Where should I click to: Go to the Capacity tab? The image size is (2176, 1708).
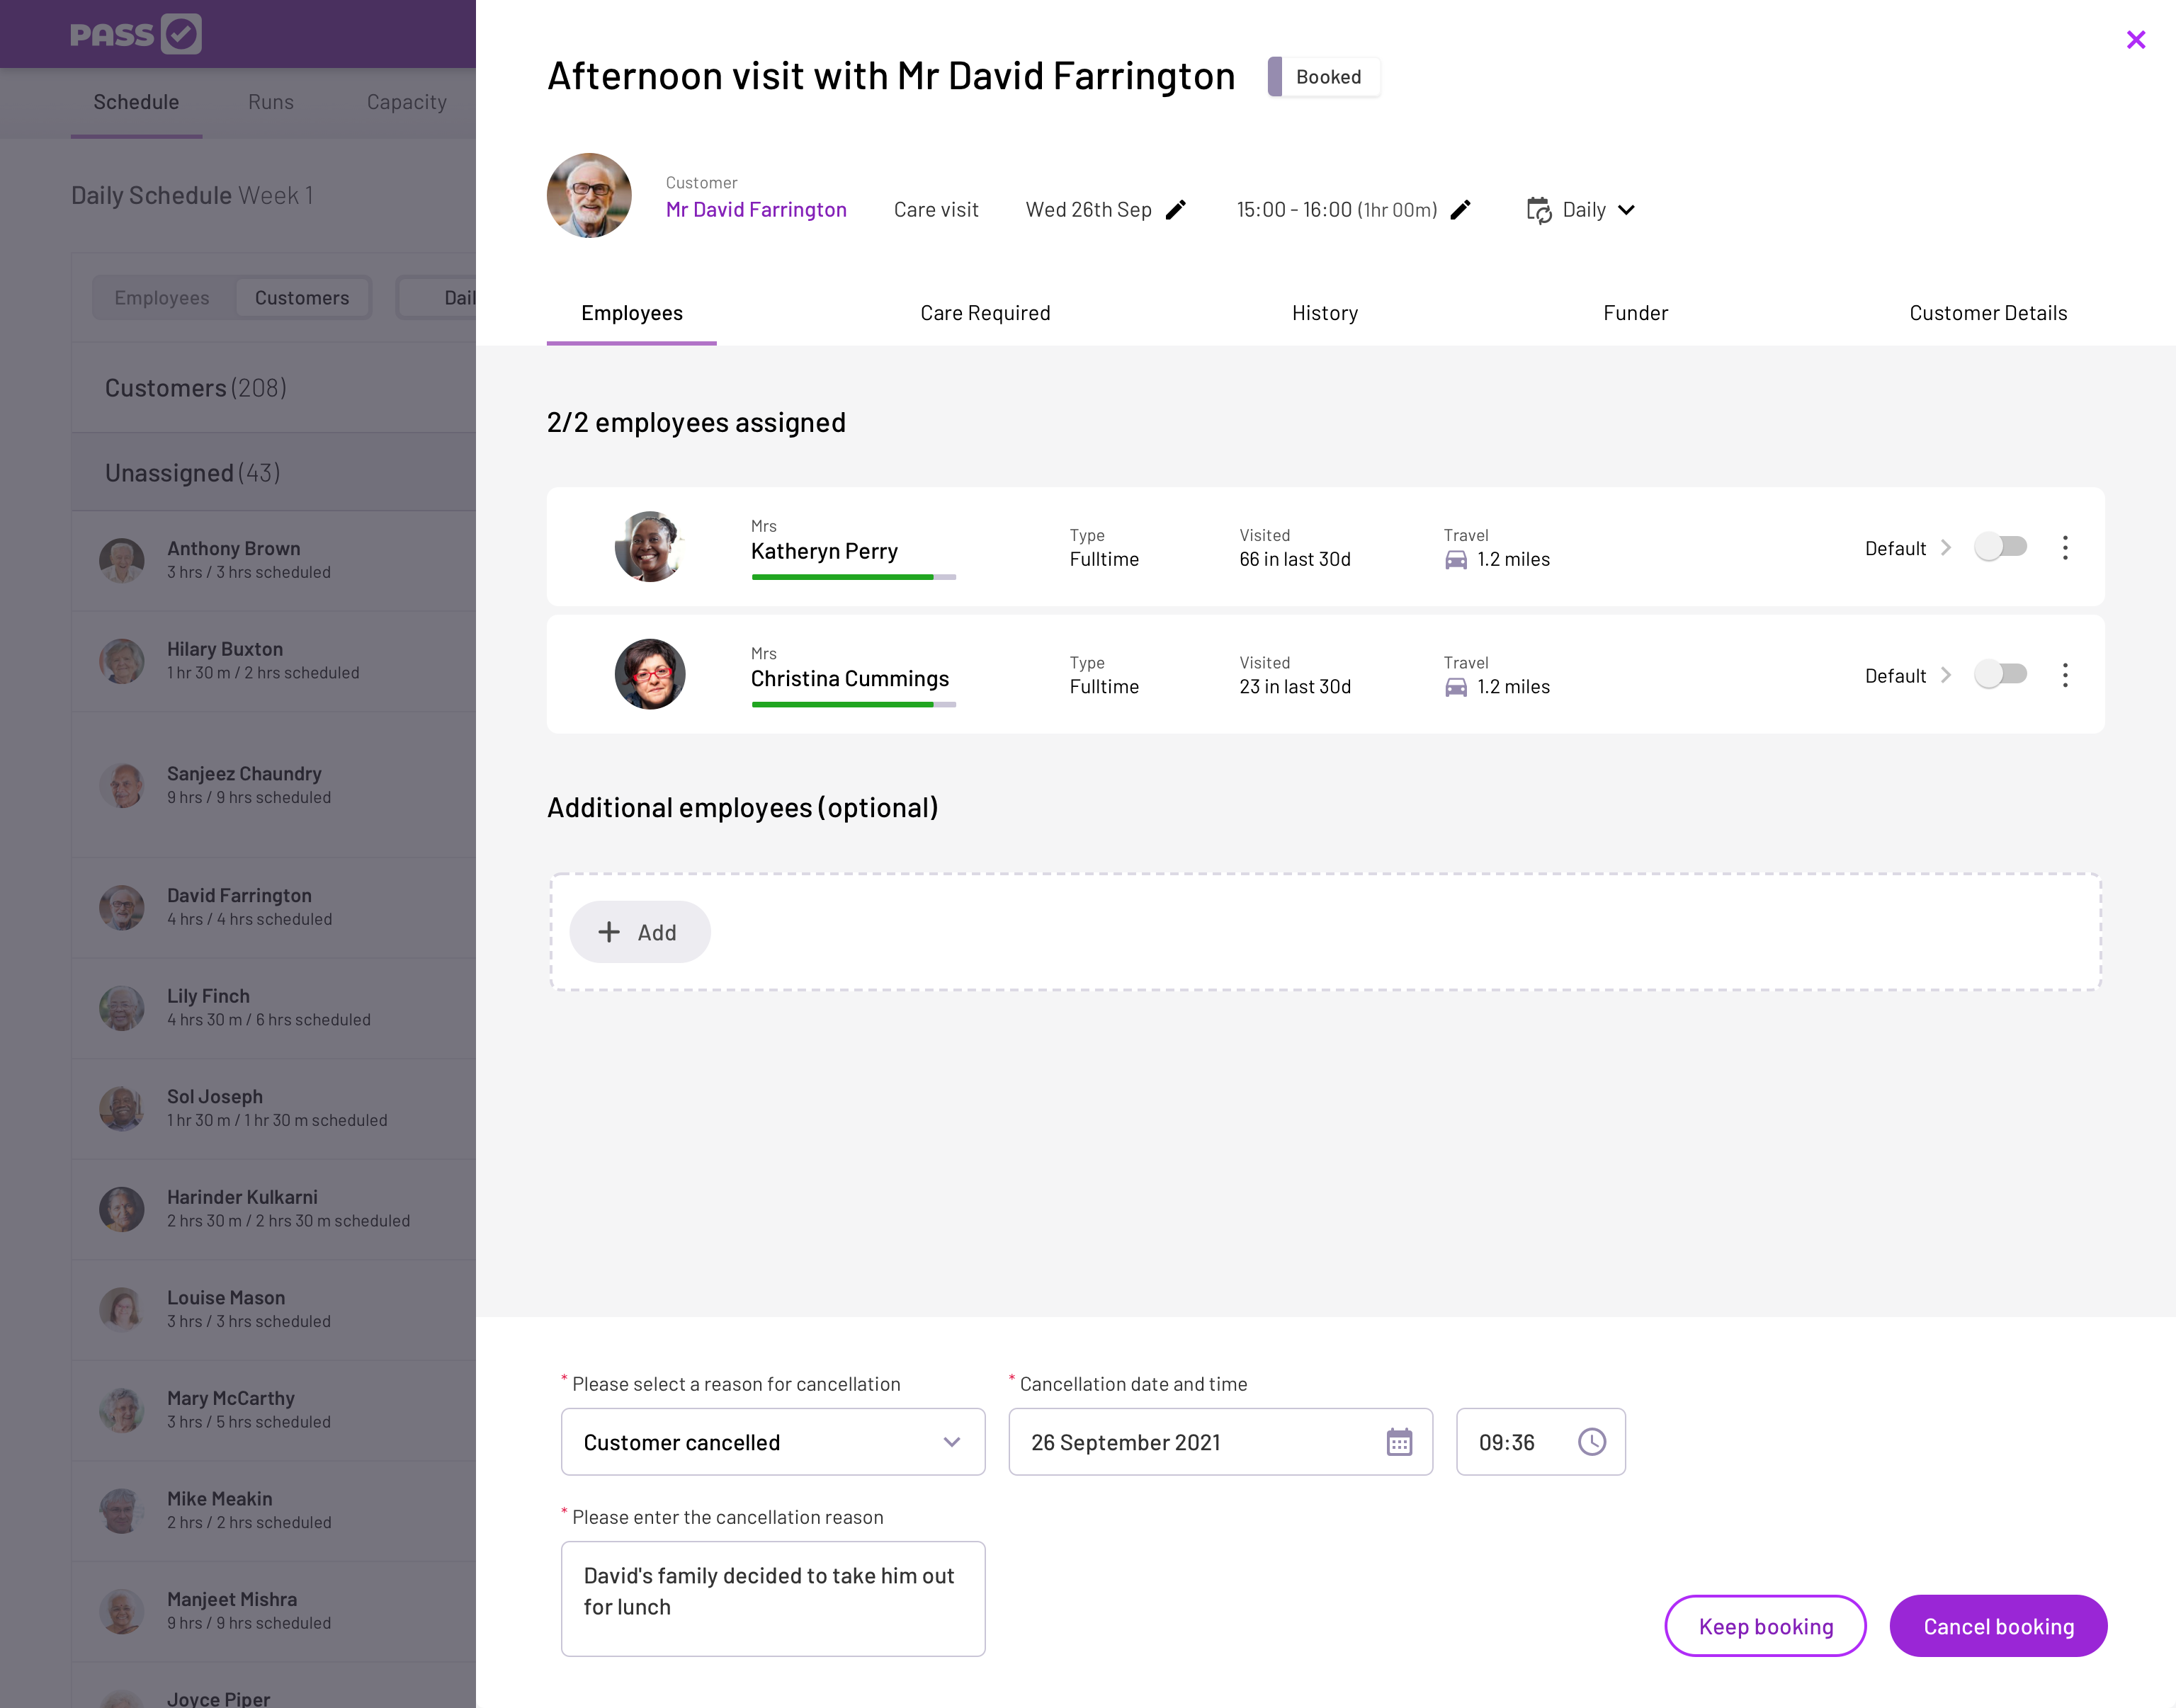coord(407,102)
